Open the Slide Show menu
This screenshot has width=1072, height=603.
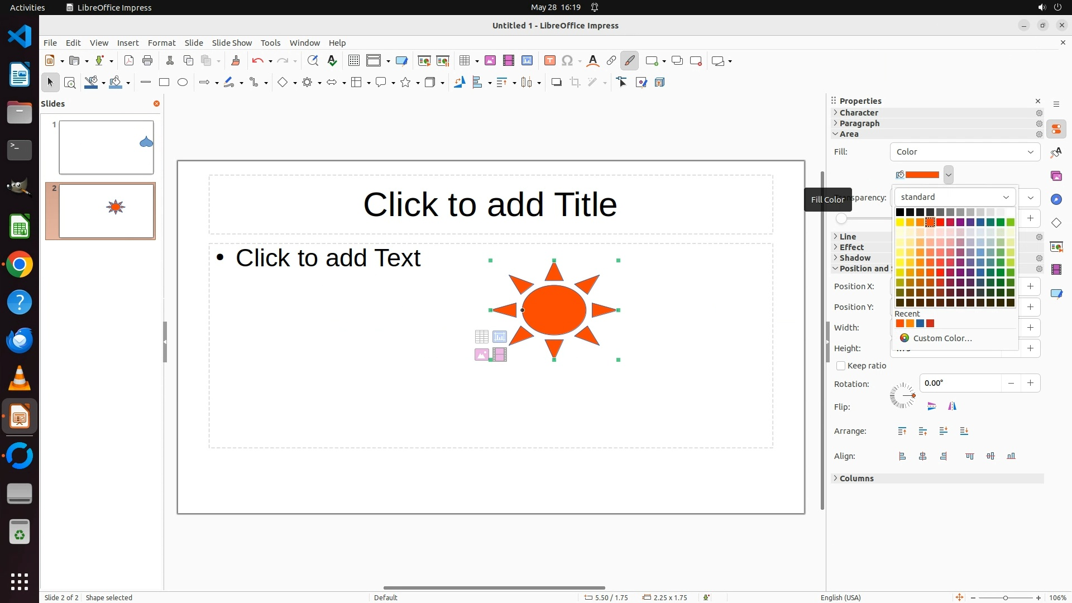coord(232,43)
